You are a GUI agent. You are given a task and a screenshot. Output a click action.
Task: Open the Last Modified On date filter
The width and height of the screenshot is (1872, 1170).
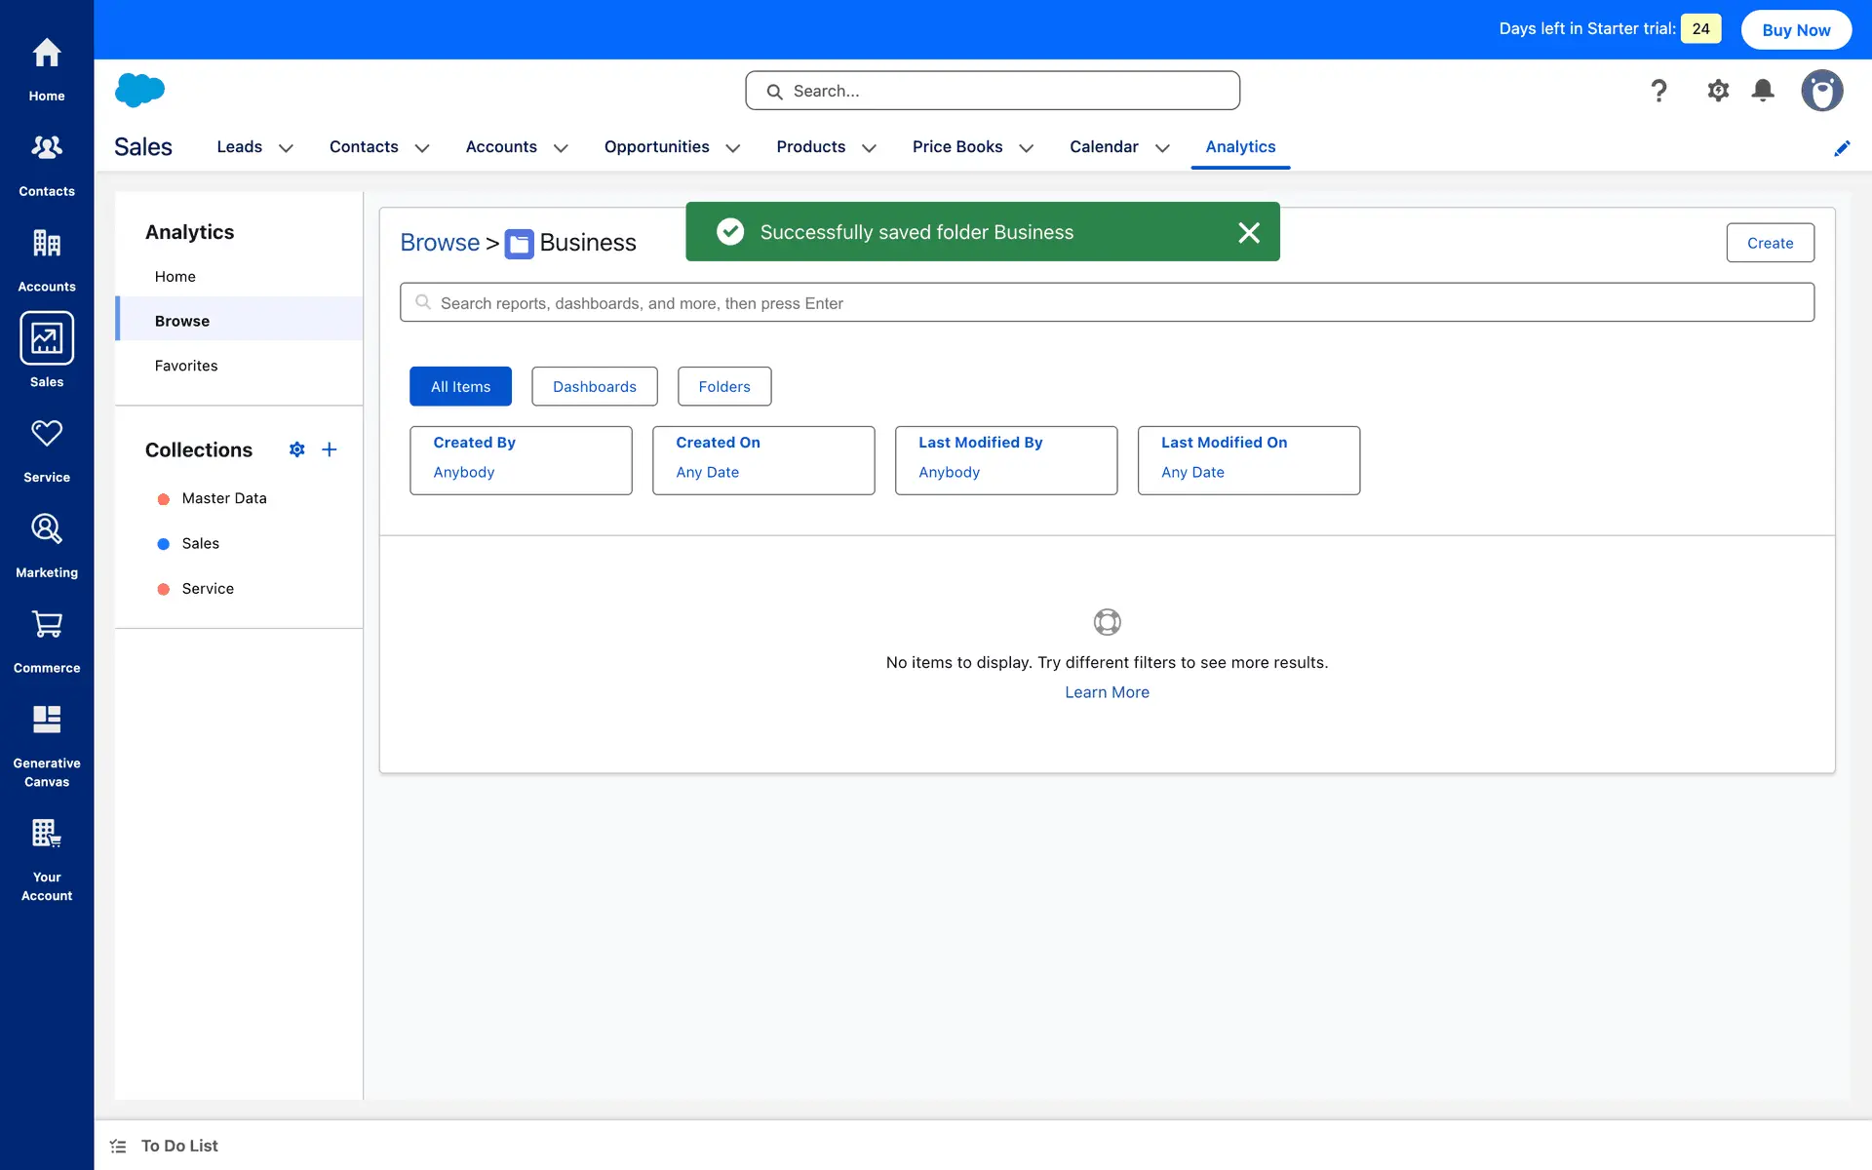tap(1248, 460)
